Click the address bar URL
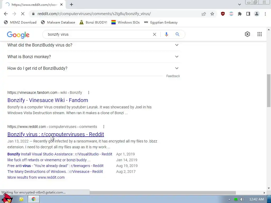 (x=94, y=14)
